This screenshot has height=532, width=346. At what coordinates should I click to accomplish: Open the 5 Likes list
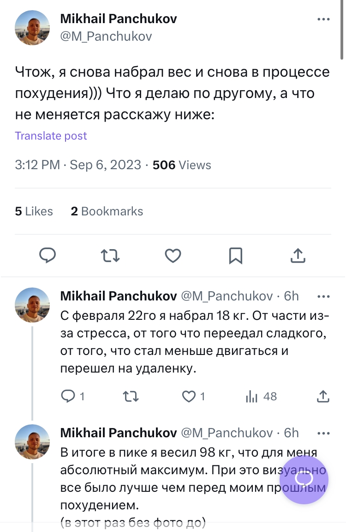[x=34, y=211]
